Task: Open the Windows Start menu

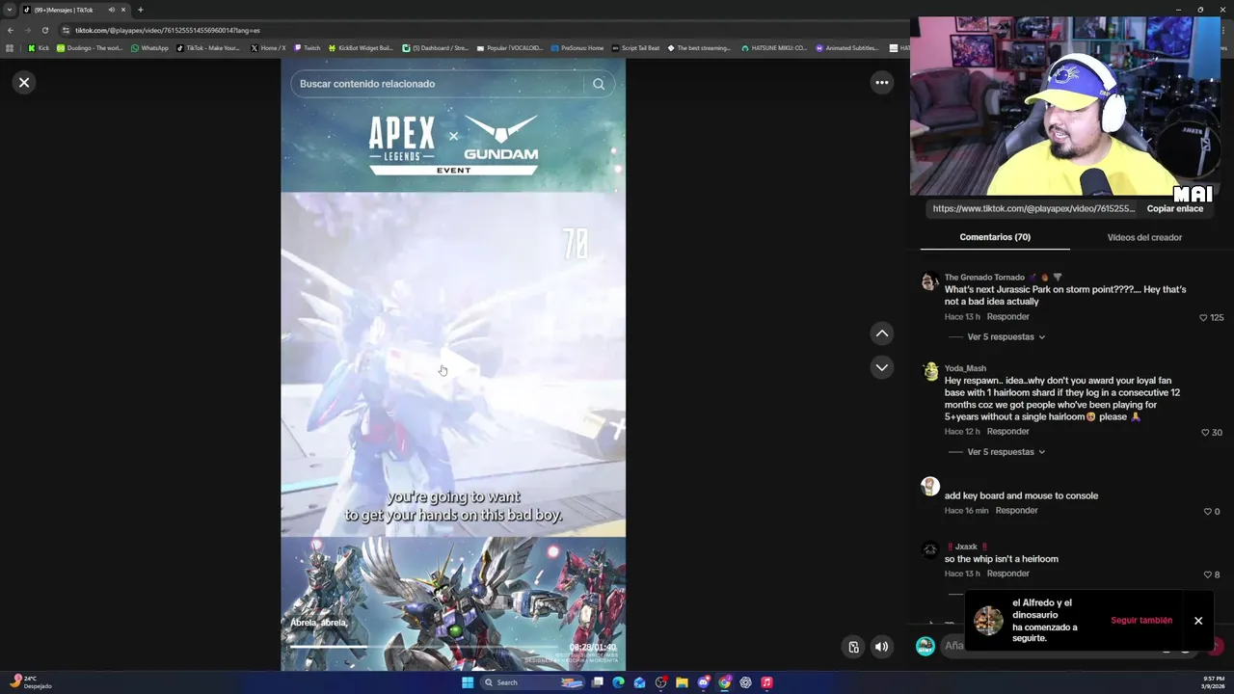Action: (x=468, y=682)
